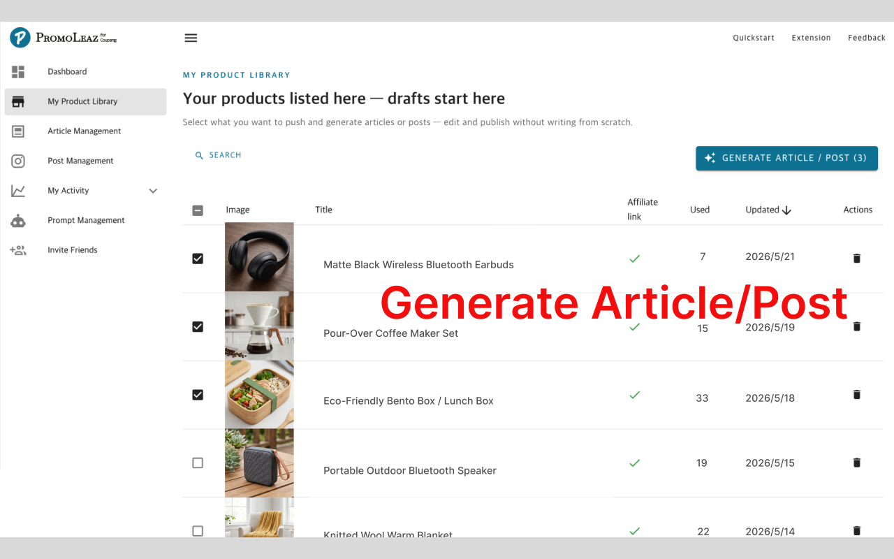Open the hamburger menu icon
The width and height of the screenshot is (894, 559).
[191, 38]
